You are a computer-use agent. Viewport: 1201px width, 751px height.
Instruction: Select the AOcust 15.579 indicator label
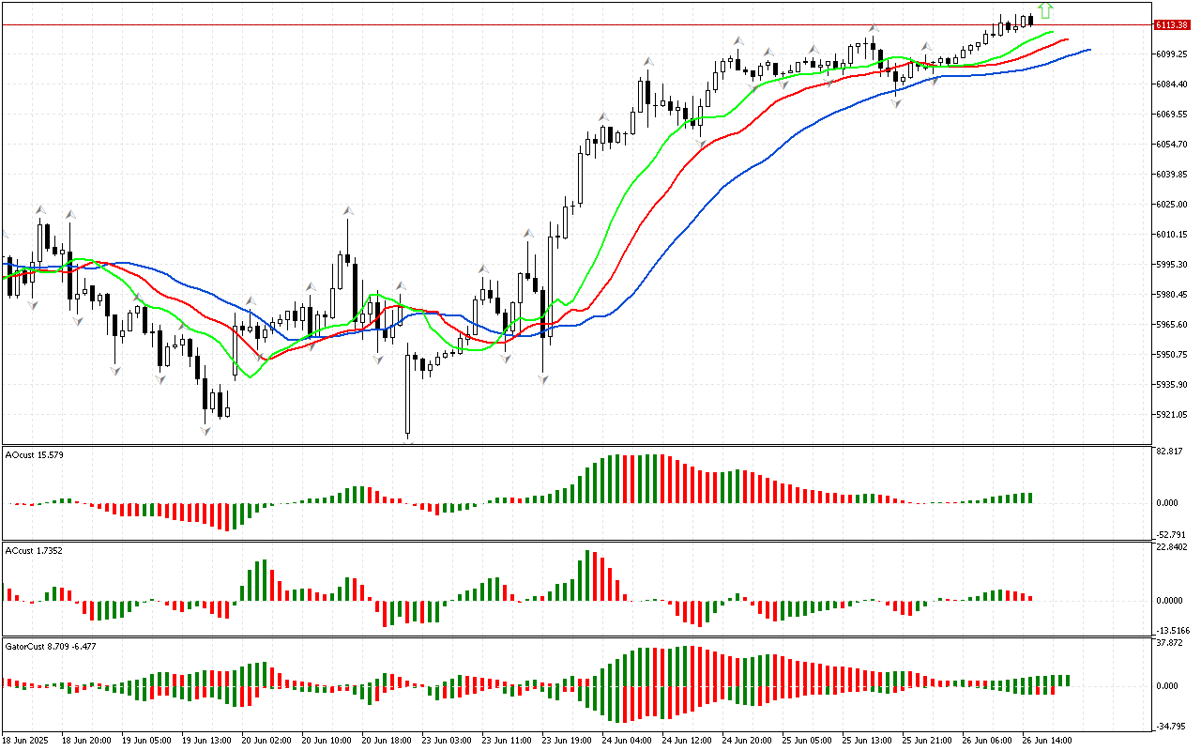34,454
